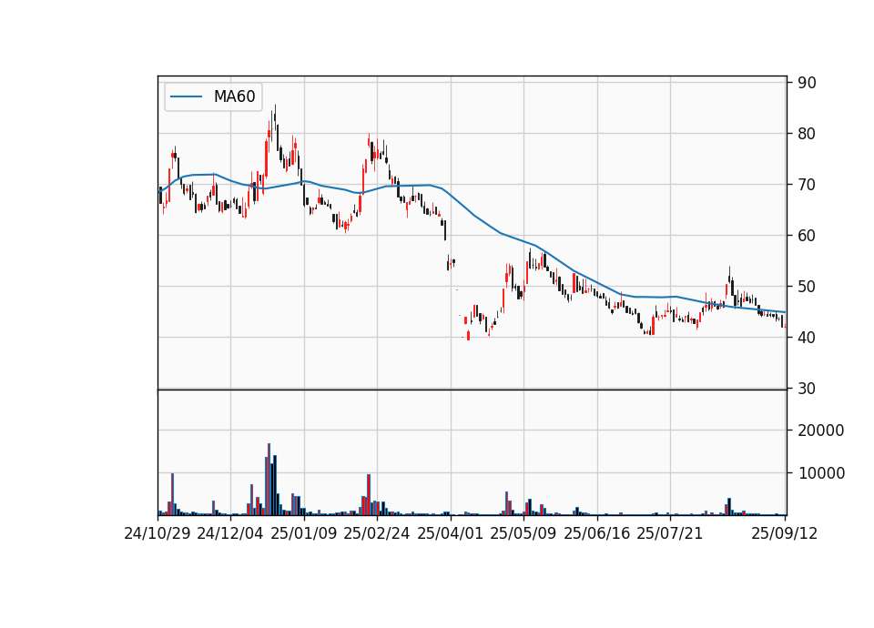Click the MA60 legend label
Viewport: 874px width, 628px height.
[234, 96]
